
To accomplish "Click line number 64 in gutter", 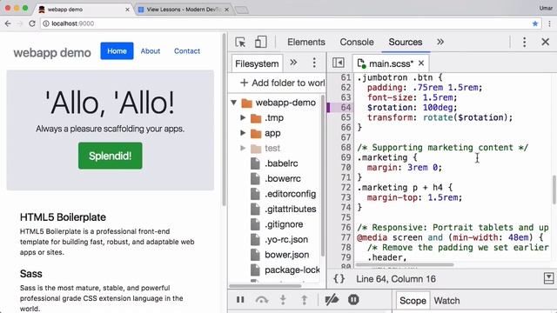I will [x=346, y=107].
